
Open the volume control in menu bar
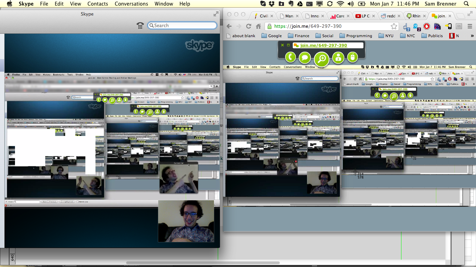pos(351,4)
